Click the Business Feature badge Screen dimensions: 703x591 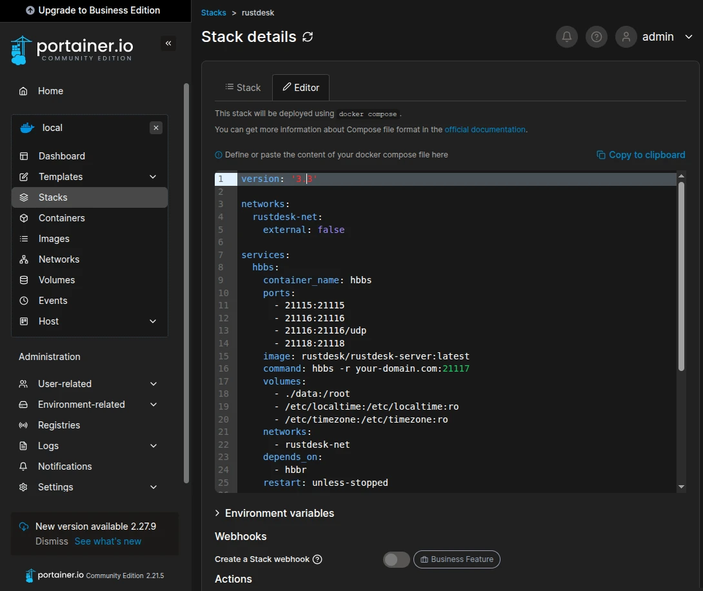pos(457,559)
